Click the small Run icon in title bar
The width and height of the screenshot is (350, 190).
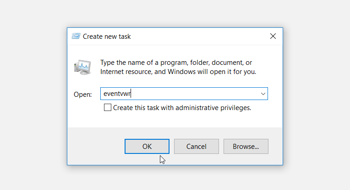[76, 36]
